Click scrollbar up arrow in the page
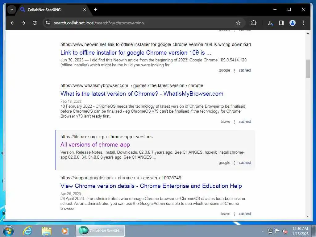This screenshot has width=316, height=237. 308,33
